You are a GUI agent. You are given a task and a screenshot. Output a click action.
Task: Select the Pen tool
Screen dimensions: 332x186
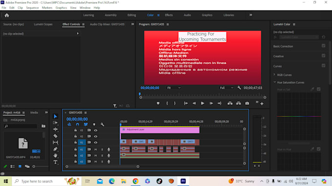tap(55, 149)
